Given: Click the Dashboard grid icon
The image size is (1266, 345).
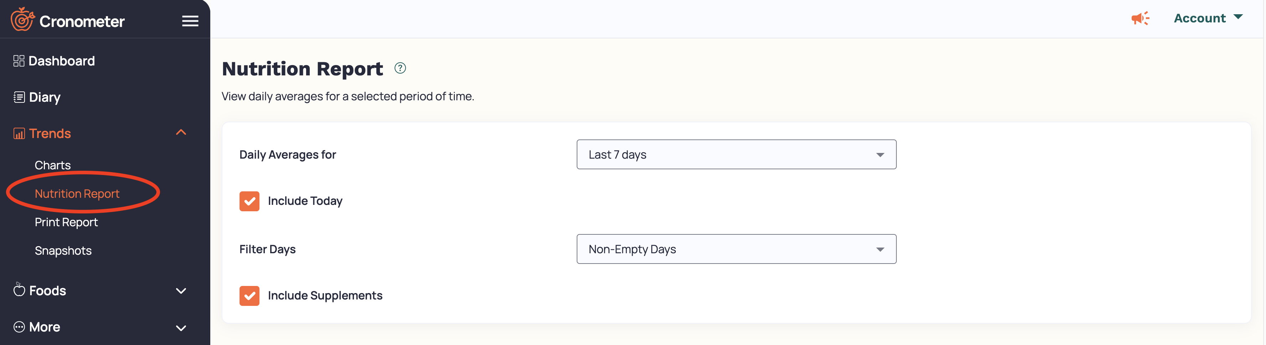Looking at the screenshot, I should 19,61.
